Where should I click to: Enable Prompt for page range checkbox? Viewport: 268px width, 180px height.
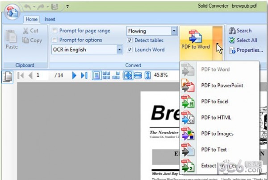(x=54, y=31)
